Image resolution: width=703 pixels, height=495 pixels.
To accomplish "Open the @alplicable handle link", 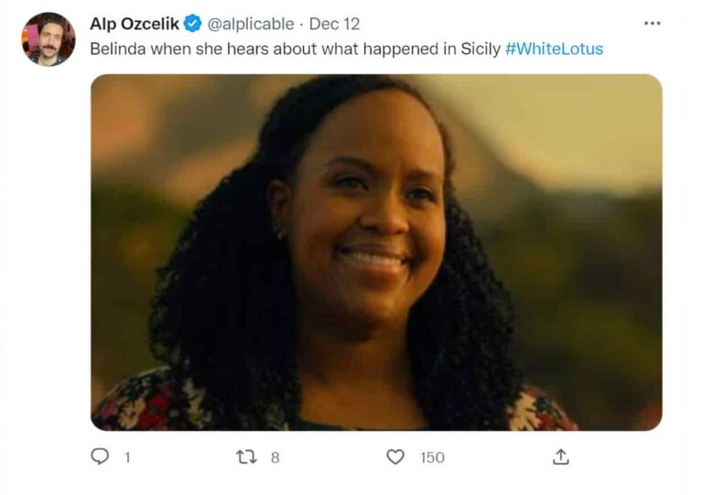I will coord(252,24).
